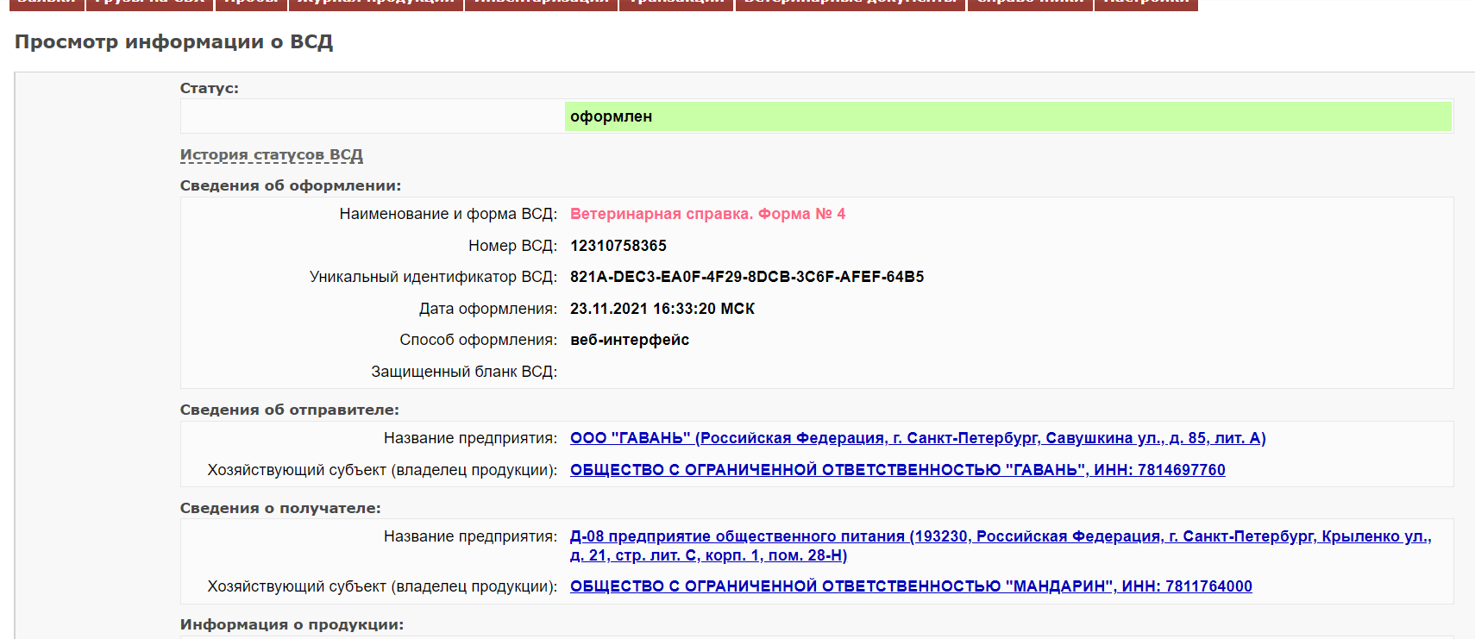Click the unique identifier 821A-DEC3-EA0F value
The image size is (1475, 639).
pyautogui.click(x=746, y=277)
